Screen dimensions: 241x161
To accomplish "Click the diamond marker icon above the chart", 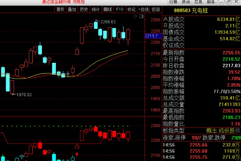I will pyautogui.click(x=135, y=16).
